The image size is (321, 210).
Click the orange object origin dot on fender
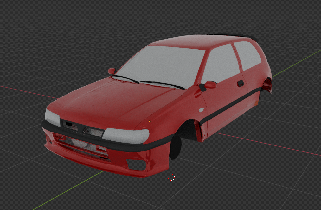click(150, 121)
